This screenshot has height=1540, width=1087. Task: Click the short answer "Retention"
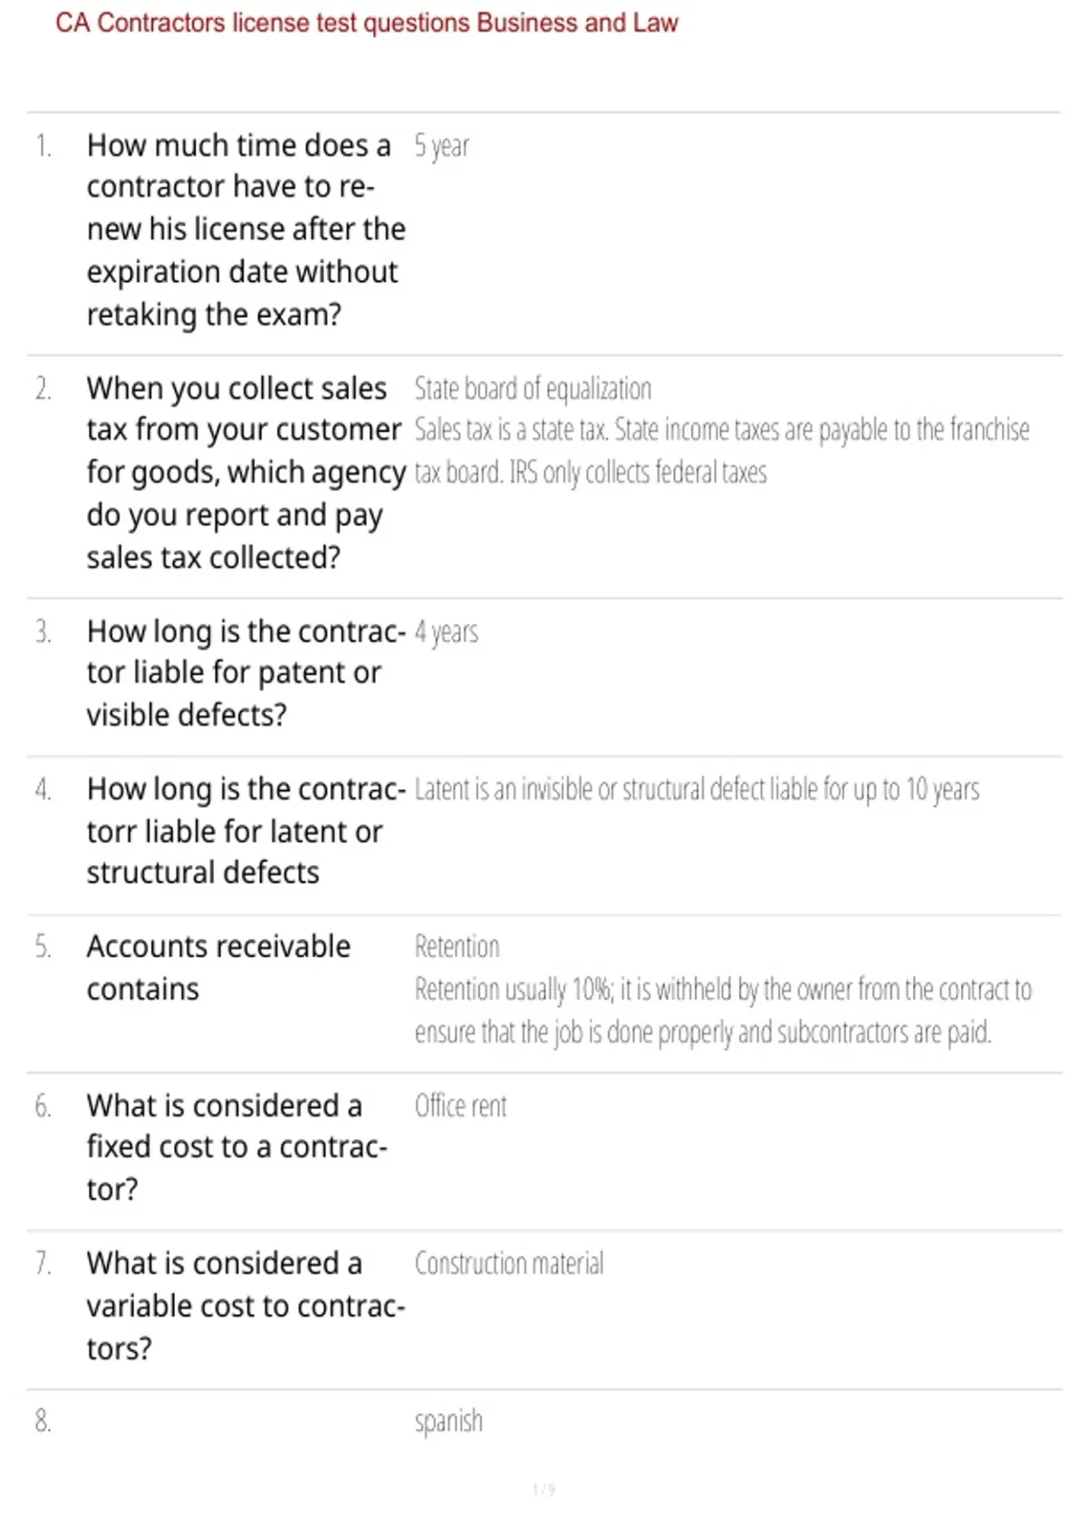457,947
